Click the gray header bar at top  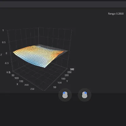click(x=63, y=4)
